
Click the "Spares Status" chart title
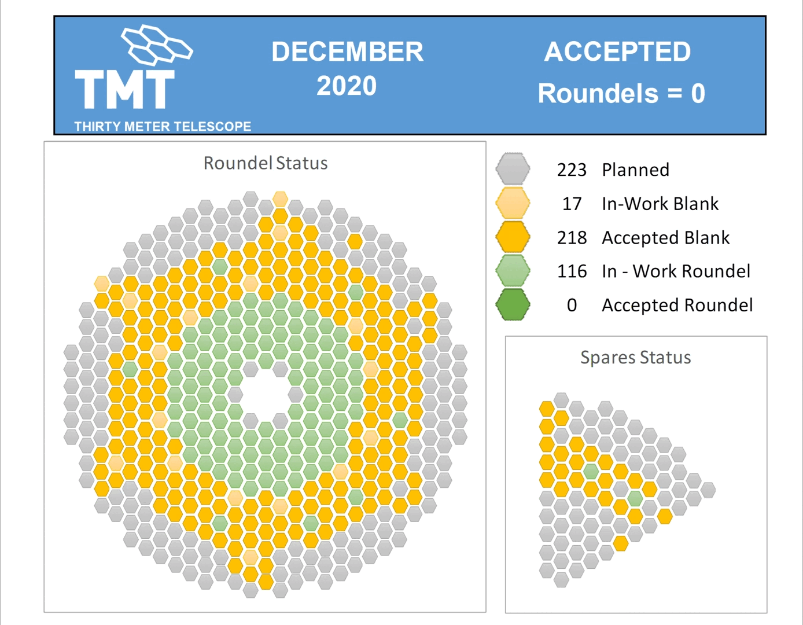tap(635, 358)
